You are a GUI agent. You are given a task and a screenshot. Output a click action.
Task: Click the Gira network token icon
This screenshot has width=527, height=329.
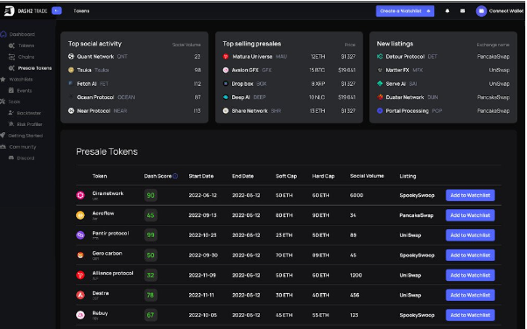pos(81,195)
